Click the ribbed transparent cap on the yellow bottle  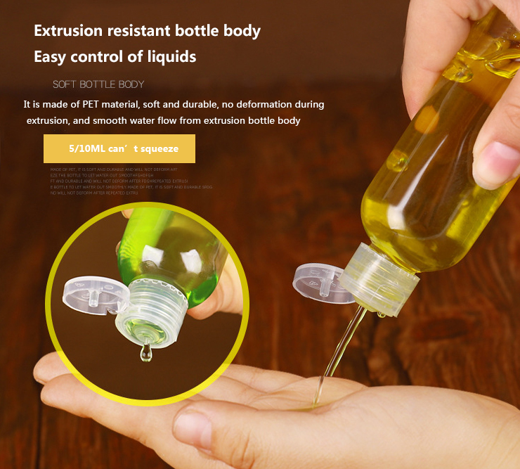379,279
